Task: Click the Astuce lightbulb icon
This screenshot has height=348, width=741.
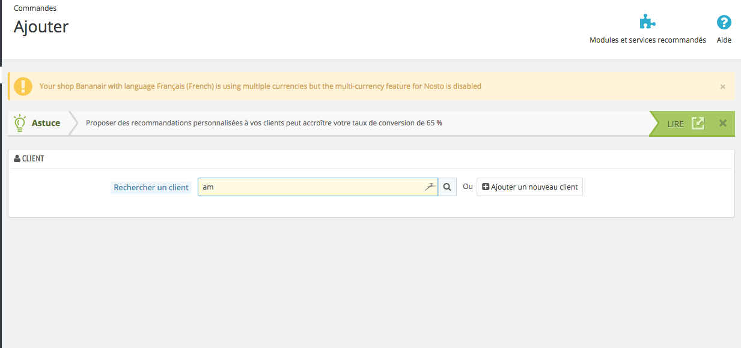Action: [x=20, y=123]
